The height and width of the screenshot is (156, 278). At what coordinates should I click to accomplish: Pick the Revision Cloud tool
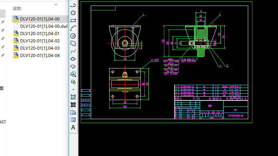(x=73, y=43)
